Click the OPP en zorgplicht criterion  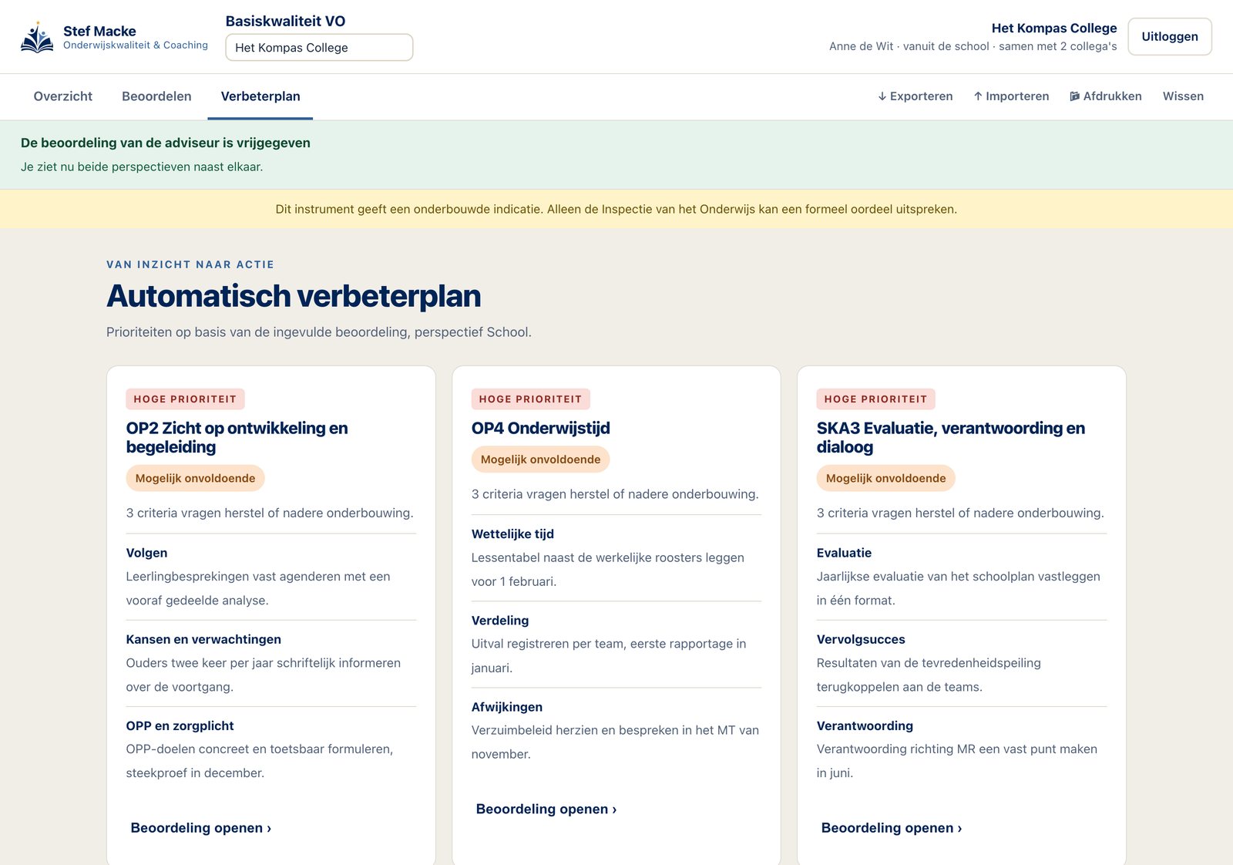(180, 725)
